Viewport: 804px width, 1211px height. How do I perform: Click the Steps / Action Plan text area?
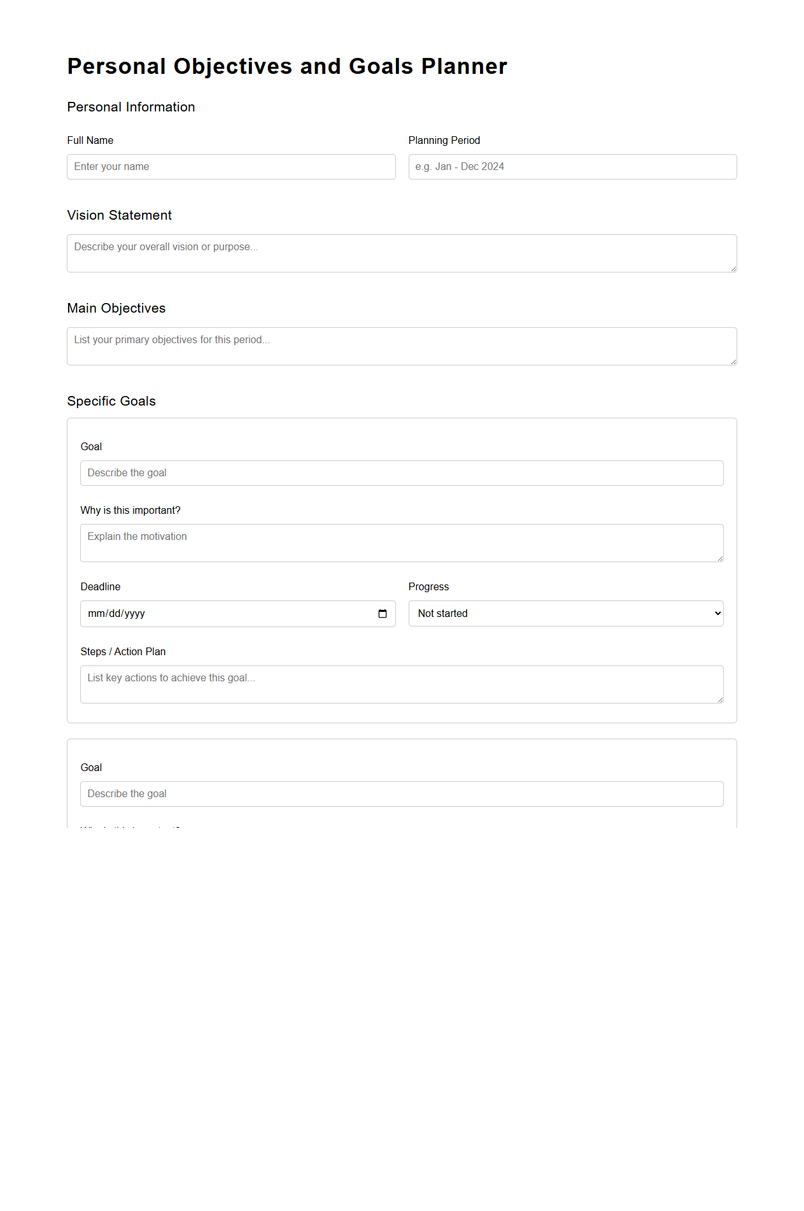click(401, 683)
